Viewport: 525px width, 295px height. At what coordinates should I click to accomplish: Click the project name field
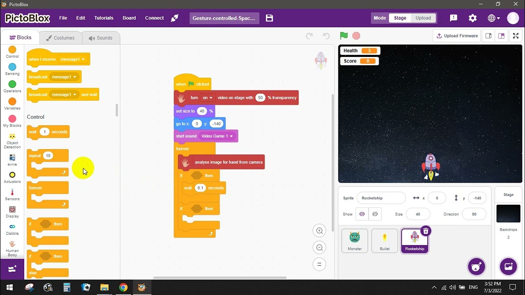click(x=224, y=18)
